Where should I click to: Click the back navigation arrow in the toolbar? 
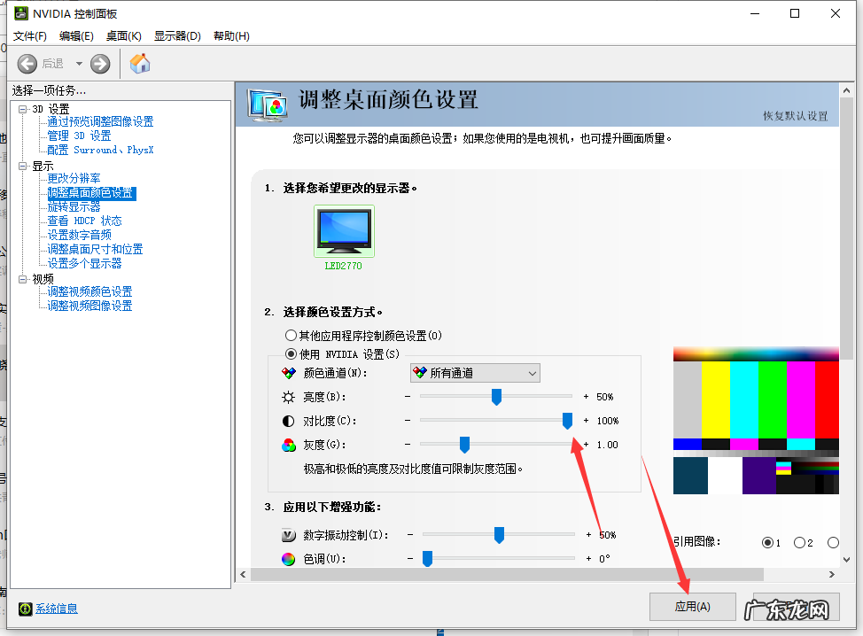(x=27, y=63)
